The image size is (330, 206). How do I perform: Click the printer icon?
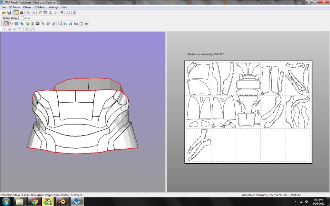coord(86,23)
